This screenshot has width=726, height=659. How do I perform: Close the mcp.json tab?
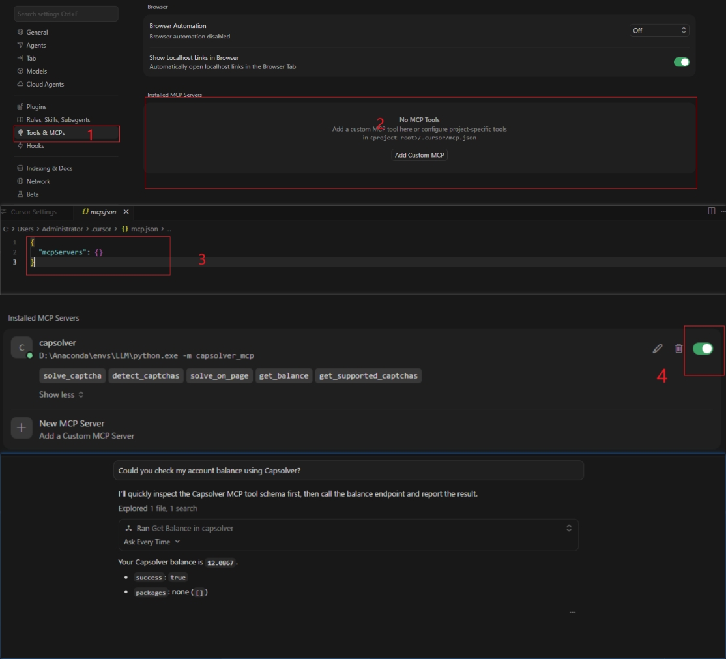click(126, 212)
